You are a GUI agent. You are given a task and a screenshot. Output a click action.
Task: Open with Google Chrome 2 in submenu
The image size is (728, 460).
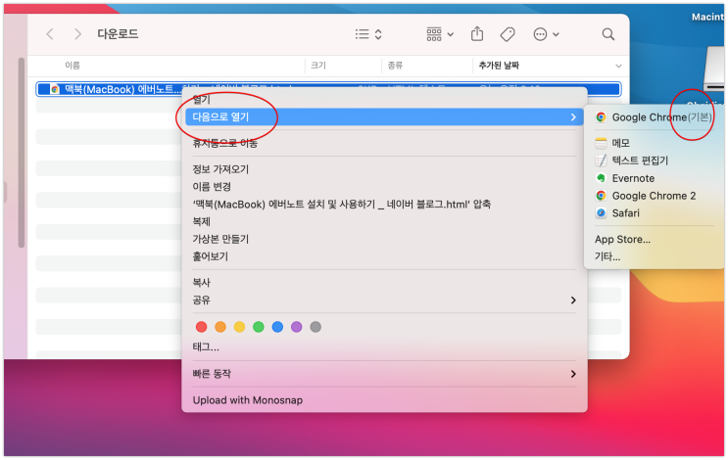[654, 196]
